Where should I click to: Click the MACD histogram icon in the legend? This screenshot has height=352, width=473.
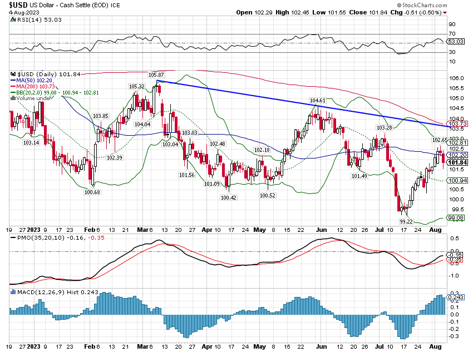tap(13, 291)
